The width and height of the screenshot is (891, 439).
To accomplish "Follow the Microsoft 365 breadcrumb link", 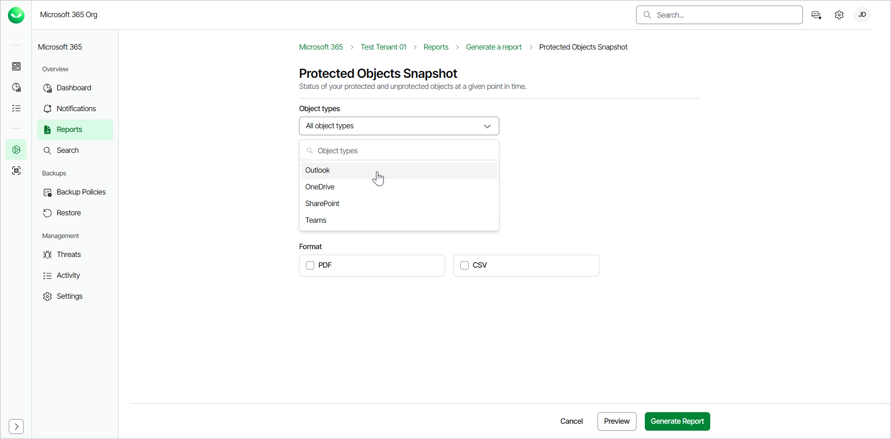I will pyautogui.click(x=321, y=47).
